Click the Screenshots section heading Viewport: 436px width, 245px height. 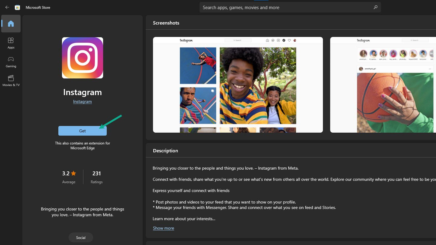pyautogui.click(x=166, y=23)
